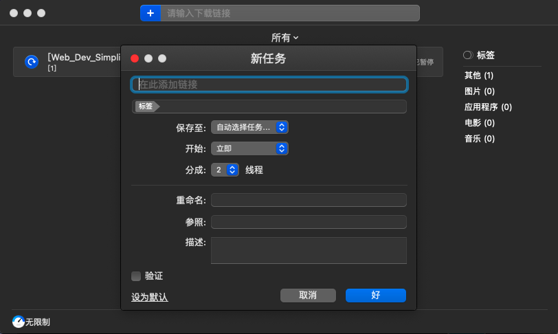Select 电影 (0) category
558x334 pixels.
click(x=480, y=123)
